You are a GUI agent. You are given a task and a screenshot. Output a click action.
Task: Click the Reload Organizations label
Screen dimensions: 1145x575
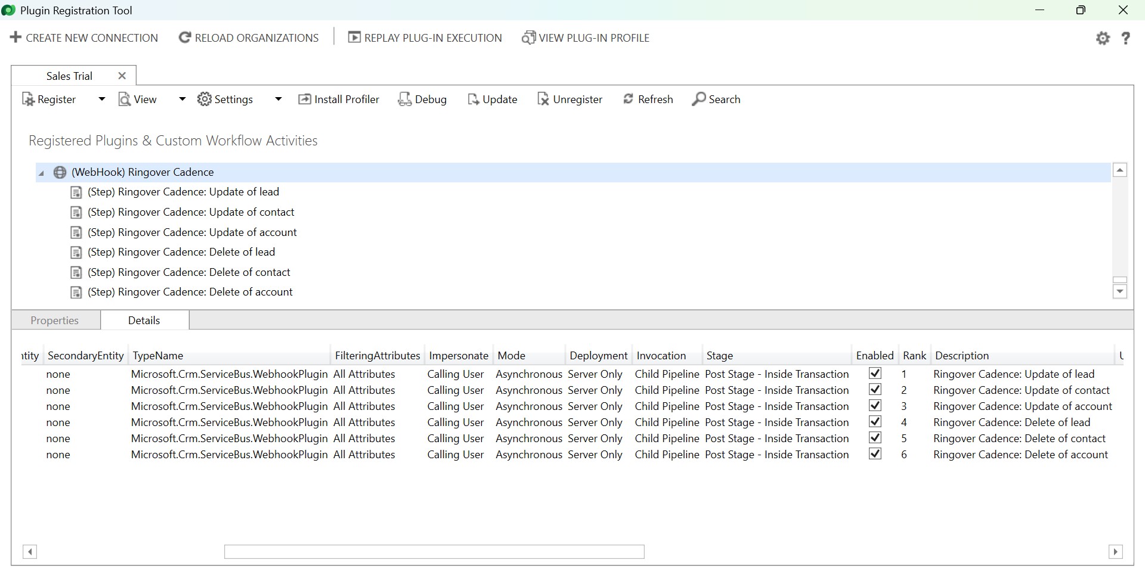256,38
